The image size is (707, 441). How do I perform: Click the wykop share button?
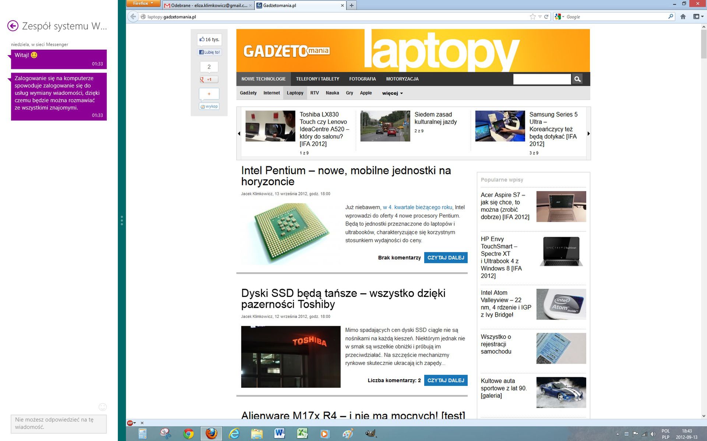coord(209,106)
